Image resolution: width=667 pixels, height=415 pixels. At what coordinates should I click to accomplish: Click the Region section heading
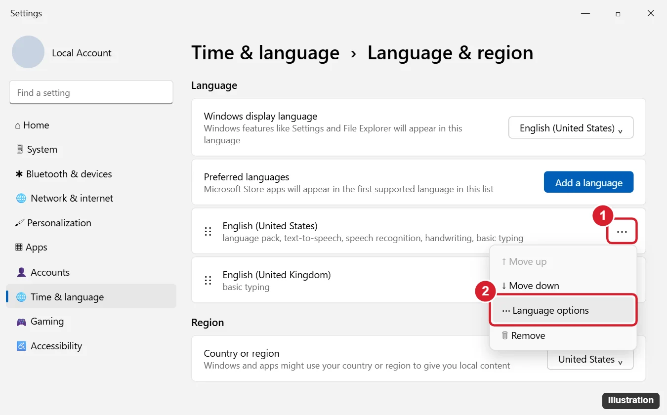208,322
